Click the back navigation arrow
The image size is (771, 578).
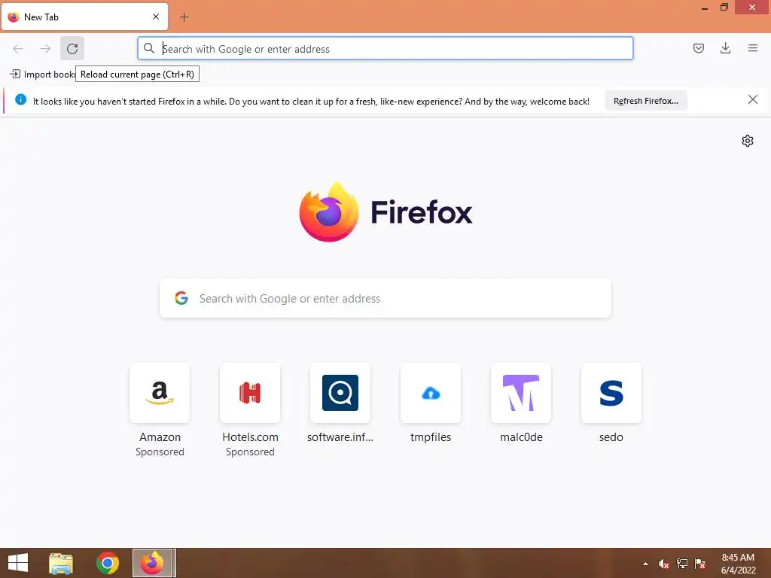18,48
